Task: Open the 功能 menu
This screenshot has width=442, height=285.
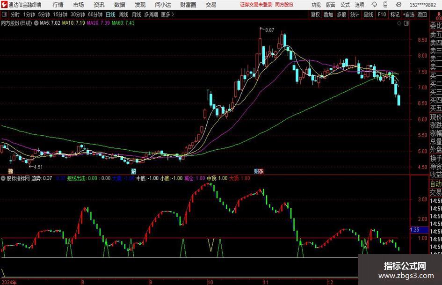Action: tap(316, 5)
